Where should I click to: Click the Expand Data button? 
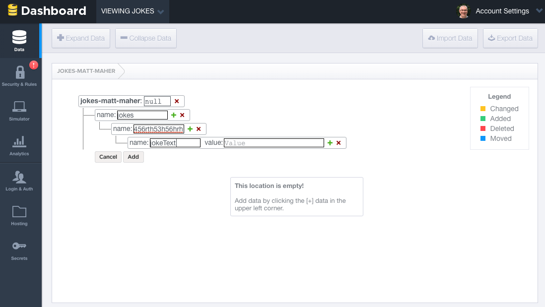pos(81,38)
